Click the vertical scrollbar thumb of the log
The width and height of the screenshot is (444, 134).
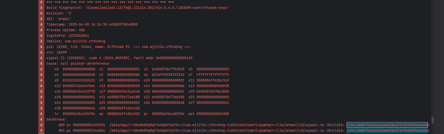(x=433, y=120)
